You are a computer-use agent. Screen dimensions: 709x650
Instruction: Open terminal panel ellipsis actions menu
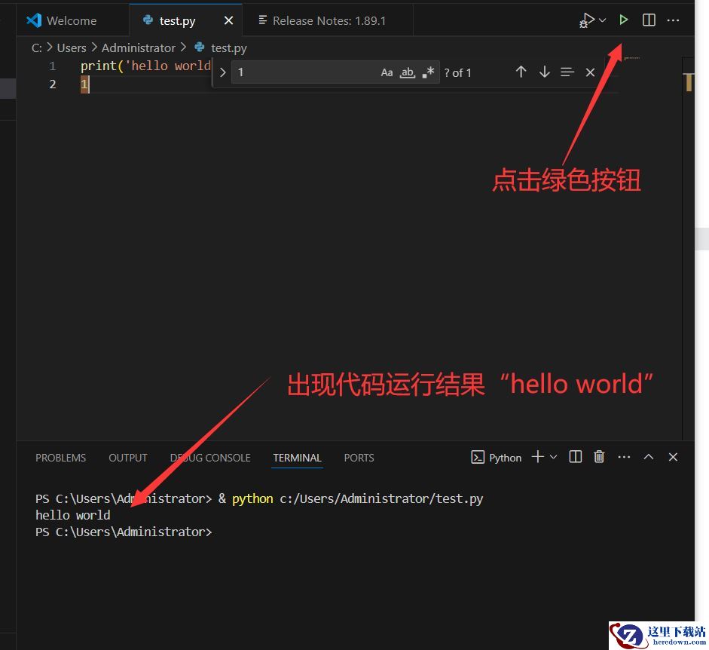(624, 457)
